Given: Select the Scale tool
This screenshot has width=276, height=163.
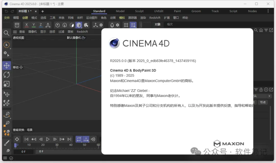Looking at the screenshot, I should point(7,84).
